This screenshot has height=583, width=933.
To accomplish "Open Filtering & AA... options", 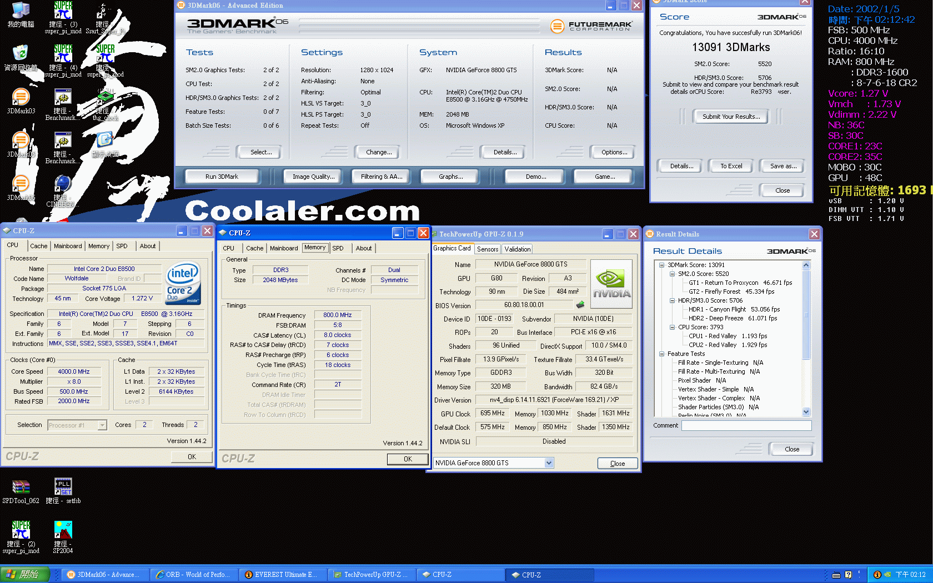I will [x=382, y=177].
